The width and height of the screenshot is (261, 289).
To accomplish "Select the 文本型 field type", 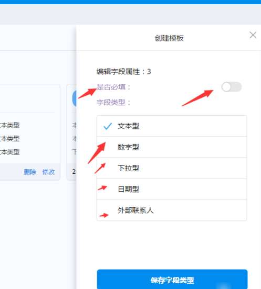I will pyautogui.click(x=172, y=126).
